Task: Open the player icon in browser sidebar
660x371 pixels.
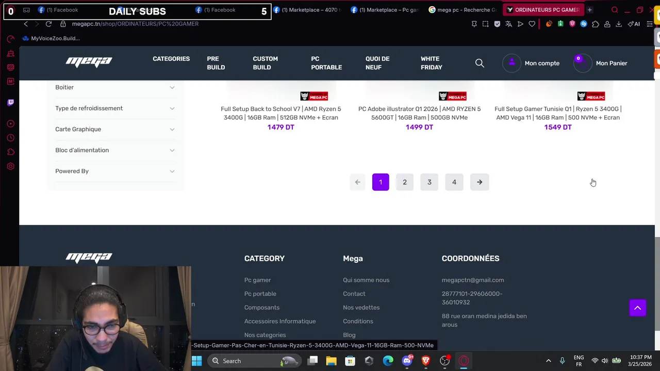Action: click(x=10, y=124)
